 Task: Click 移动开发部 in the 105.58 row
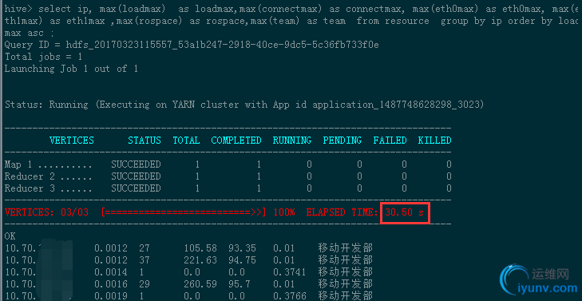[x=345, y=248]
